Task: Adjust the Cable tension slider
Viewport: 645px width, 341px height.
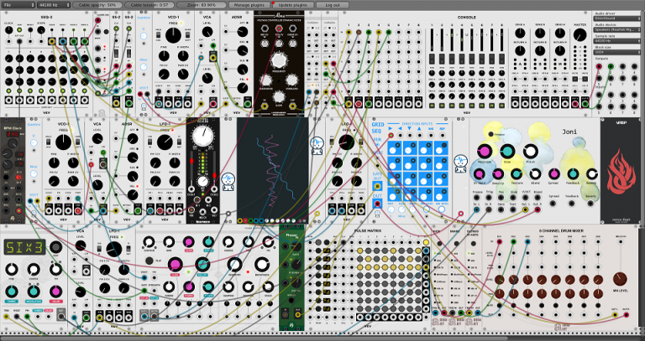Action: pos(149,5)
